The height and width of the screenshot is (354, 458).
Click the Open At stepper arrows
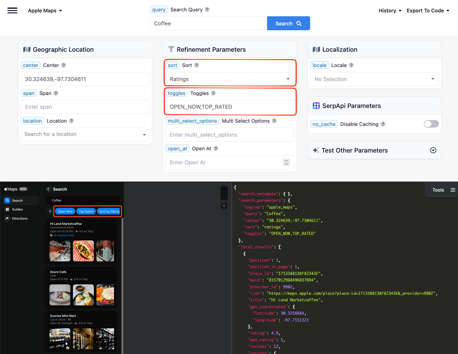tap(286, 162)
